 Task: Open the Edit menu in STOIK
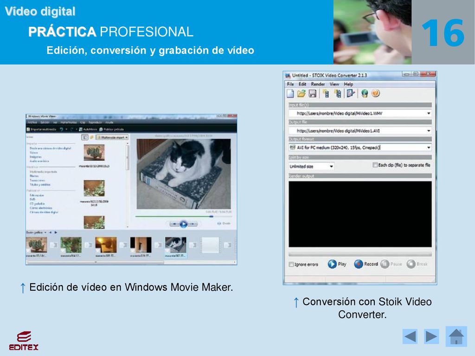coord(302,84)
